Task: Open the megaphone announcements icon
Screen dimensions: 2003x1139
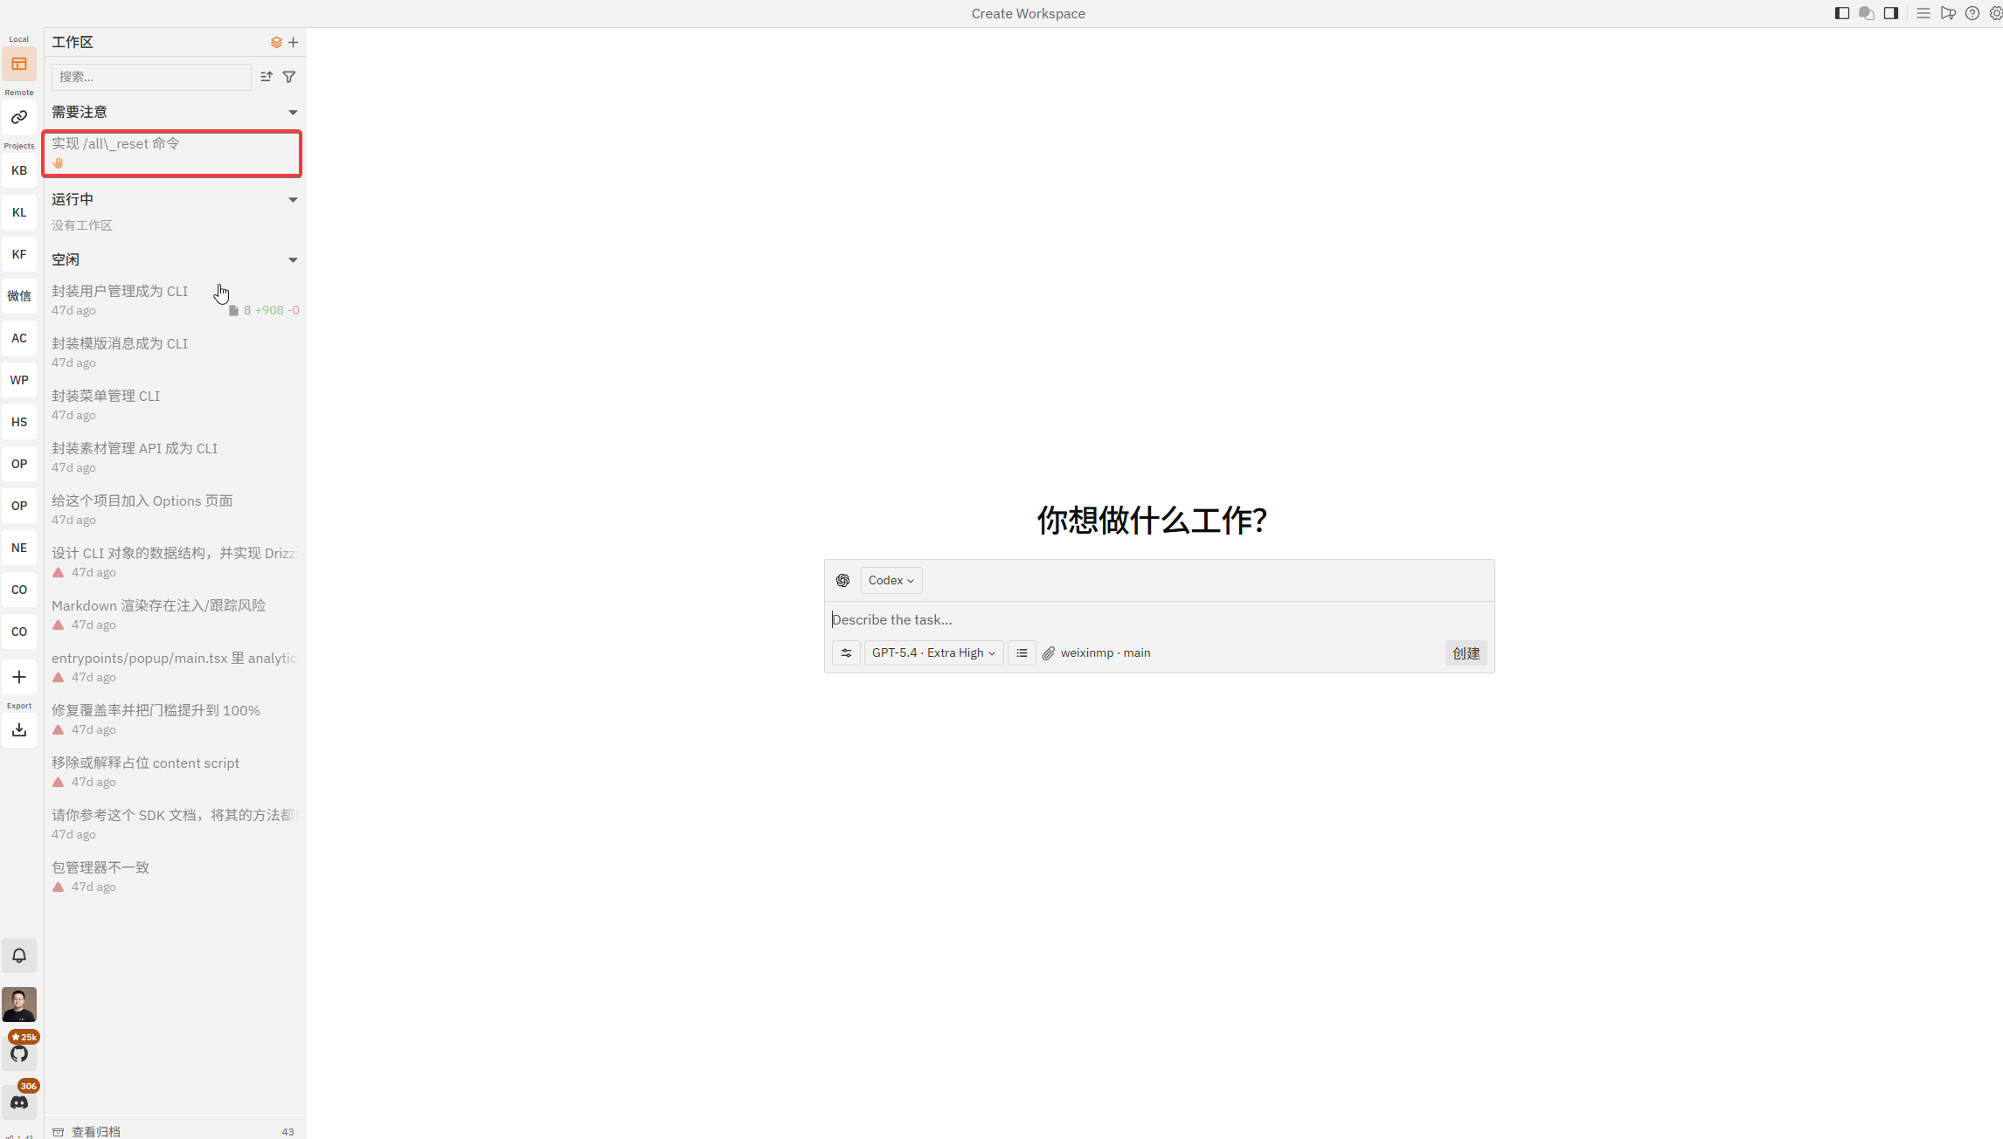Action: click(x=1948, y=13)
